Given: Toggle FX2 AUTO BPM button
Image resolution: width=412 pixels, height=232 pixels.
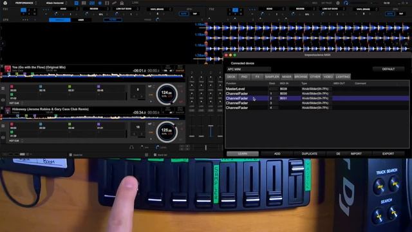Looking at the screenshot, I should tap(389, 14).
